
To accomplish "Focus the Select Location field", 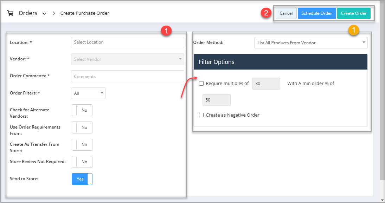I will click(x=127, y=42).
